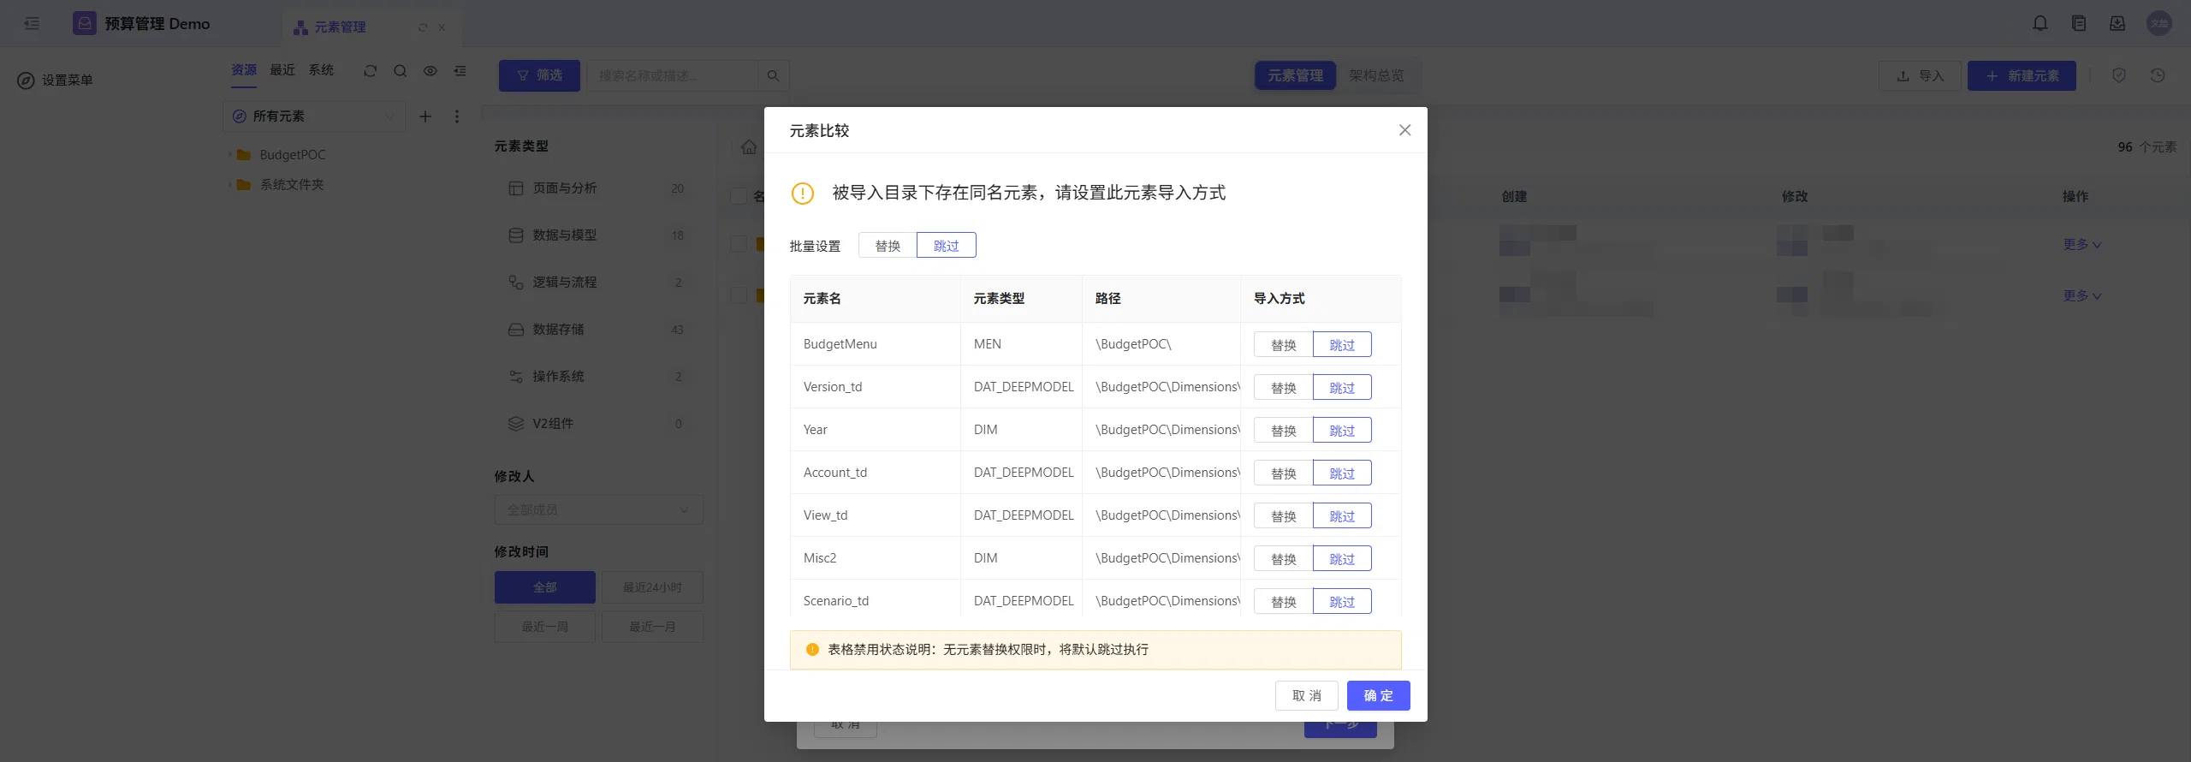Open the 所有元素 dropdown
The width and height of the screenshot is (2191, 762).
tap(314, 116)
